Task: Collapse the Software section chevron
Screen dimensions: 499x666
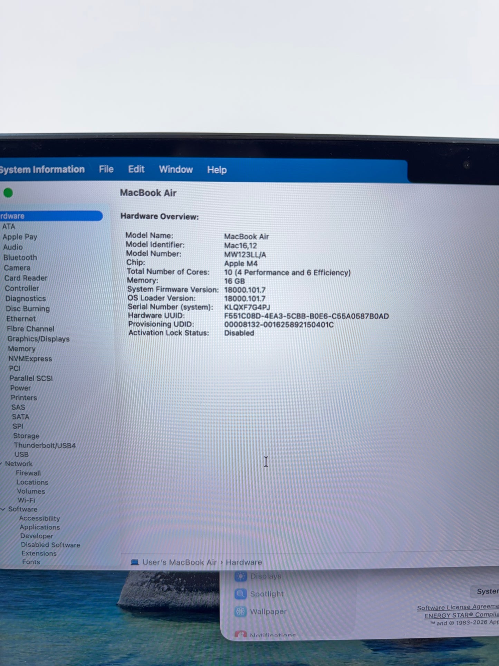Action: (x=3, y=509)
